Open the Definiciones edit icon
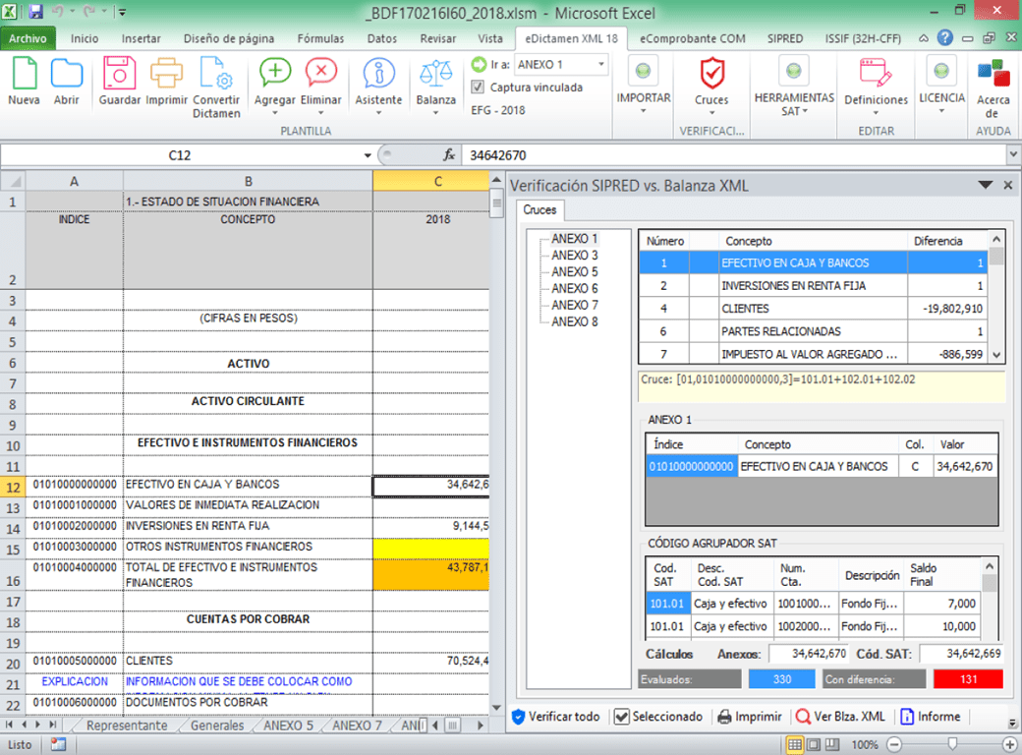The width and height of the screenshot is (1022, 755). [x=876, y=73]
